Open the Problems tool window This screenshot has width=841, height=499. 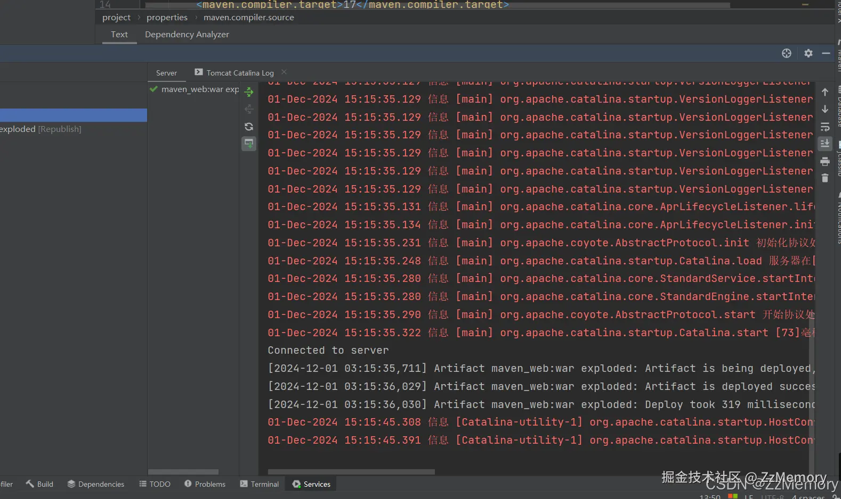[x=205, y=484]
